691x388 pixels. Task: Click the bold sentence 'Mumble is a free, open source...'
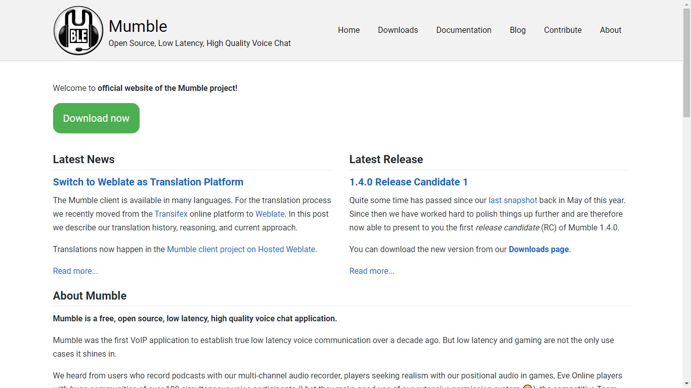coord(195,318)
